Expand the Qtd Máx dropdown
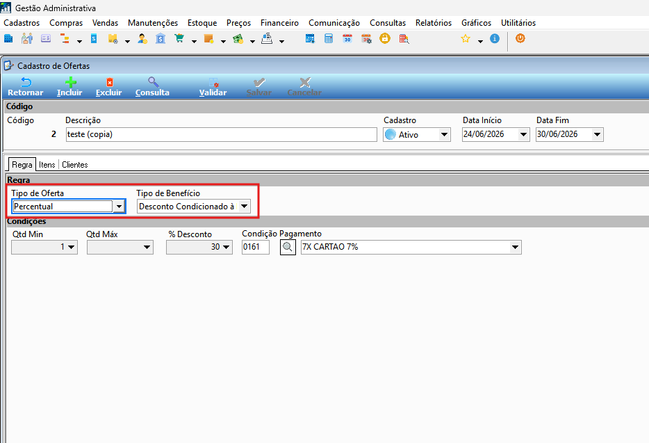The image size is (649, 443). point(147,248)
